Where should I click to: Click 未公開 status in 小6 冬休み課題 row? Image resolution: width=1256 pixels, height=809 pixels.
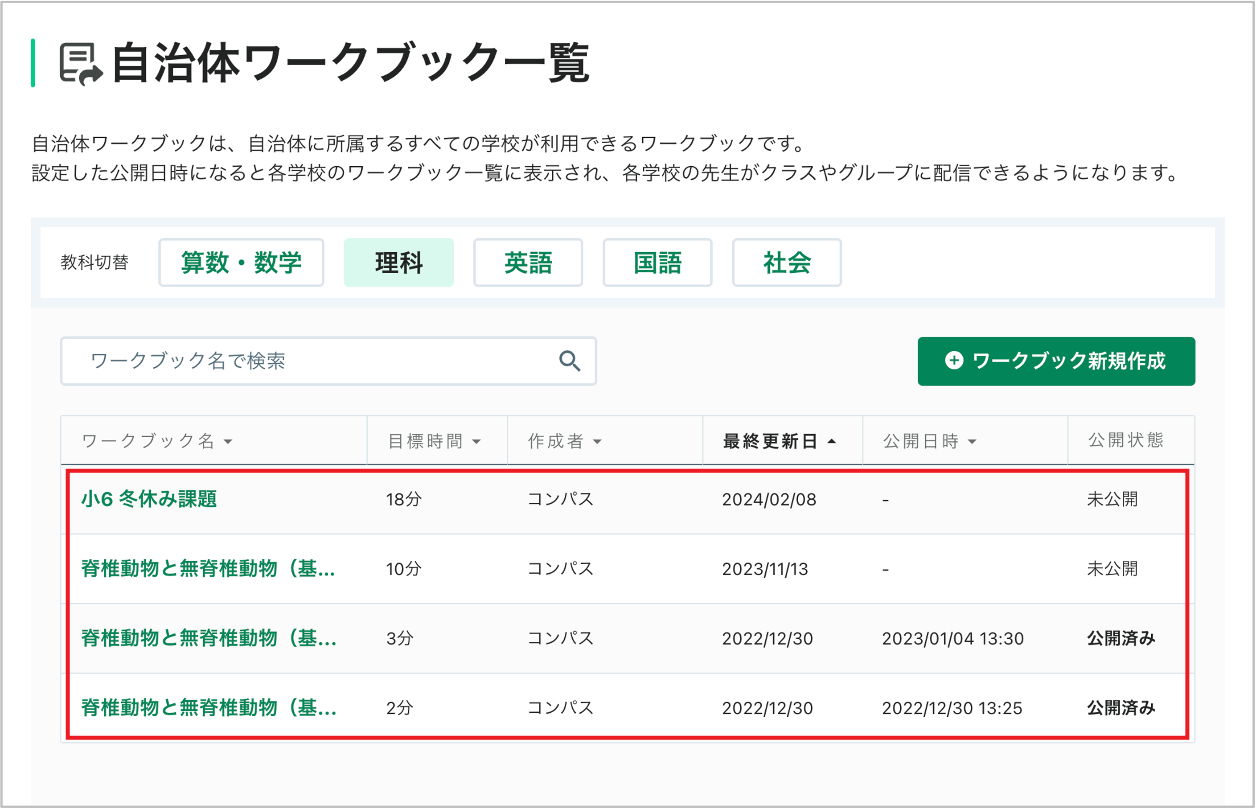(1112, 499)
